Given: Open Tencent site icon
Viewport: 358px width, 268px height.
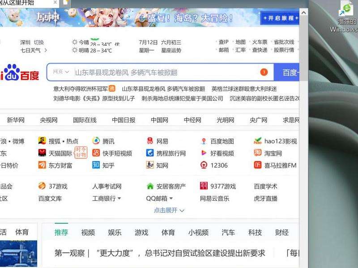Looking at the screenshot, I should 96,141.
